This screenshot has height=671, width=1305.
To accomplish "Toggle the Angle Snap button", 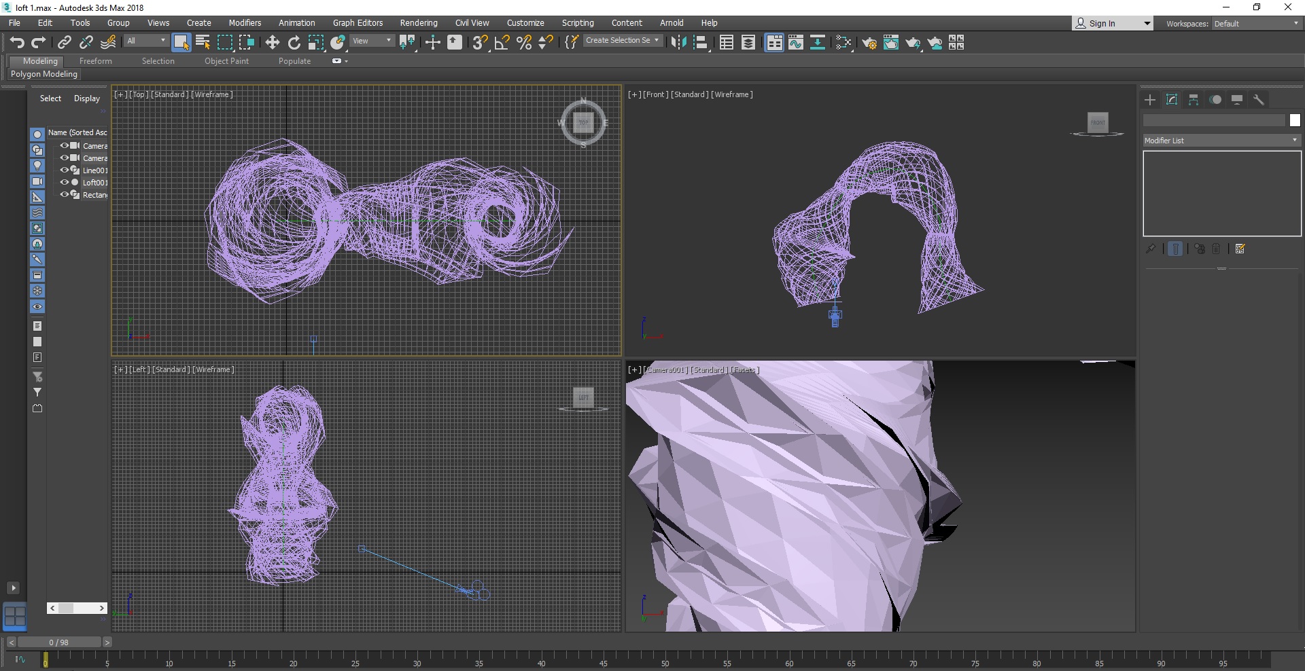I will (x=502, y=43).
